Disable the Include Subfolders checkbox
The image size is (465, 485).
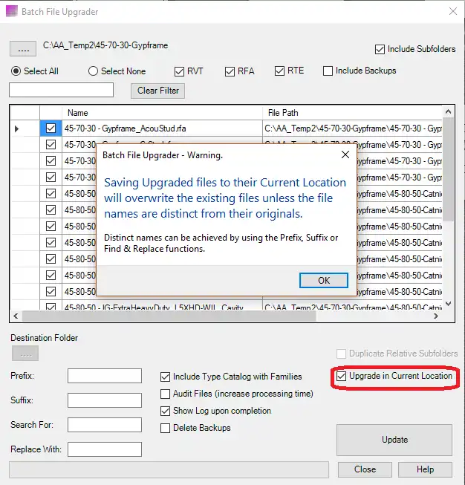[x=380, y=50]
